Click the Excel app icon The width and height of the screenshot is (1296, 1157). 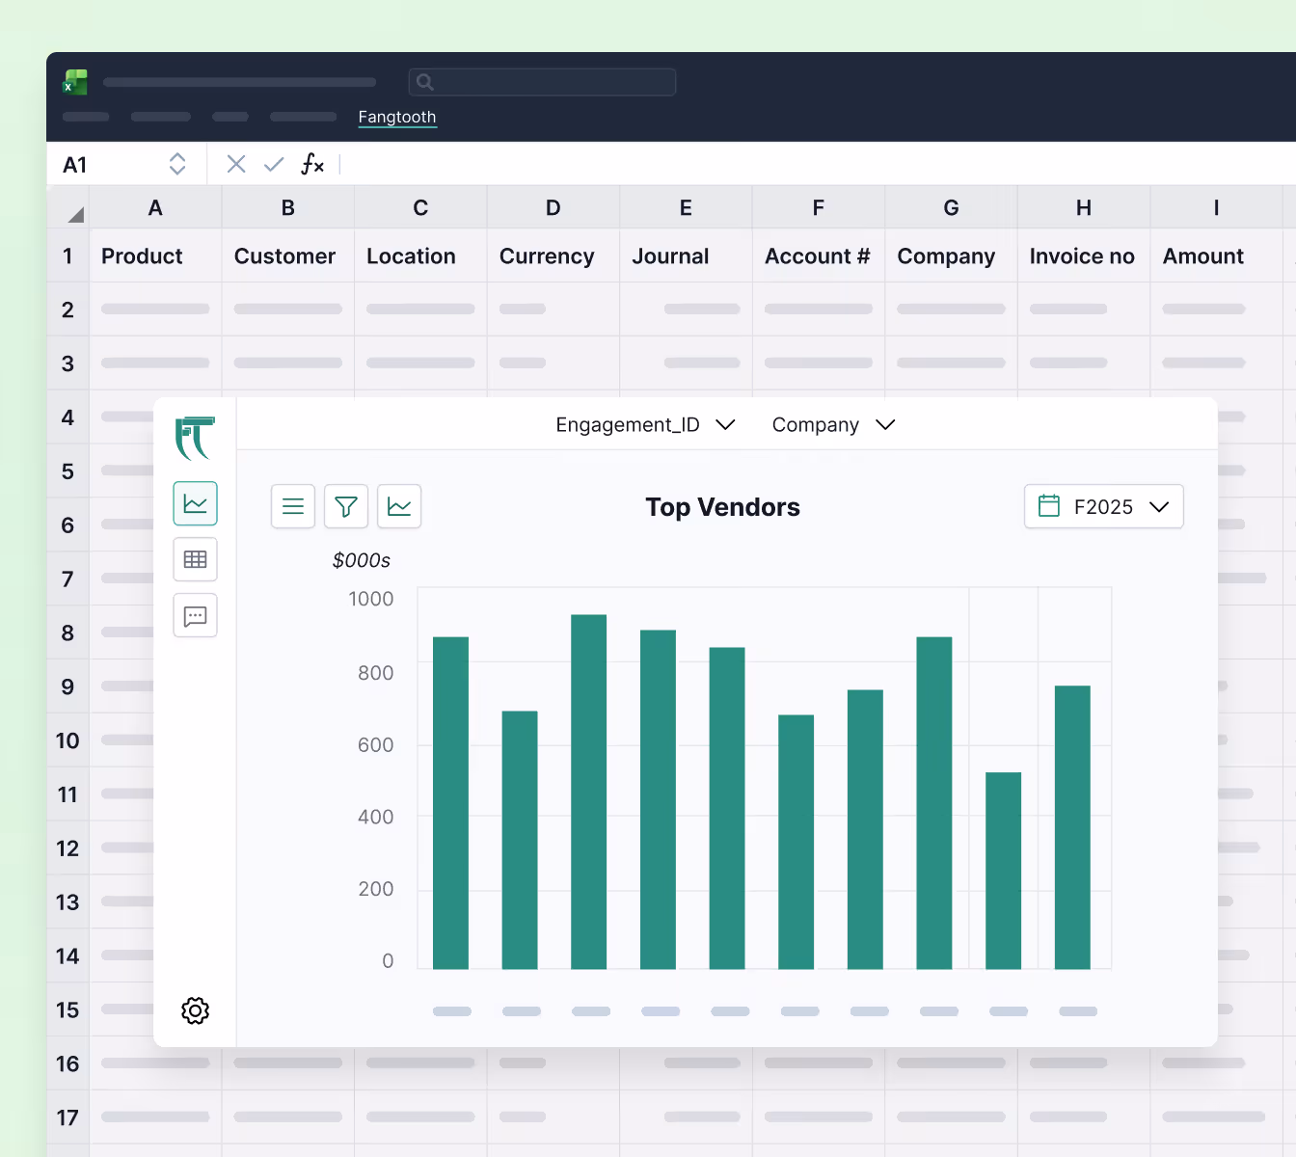75,82
